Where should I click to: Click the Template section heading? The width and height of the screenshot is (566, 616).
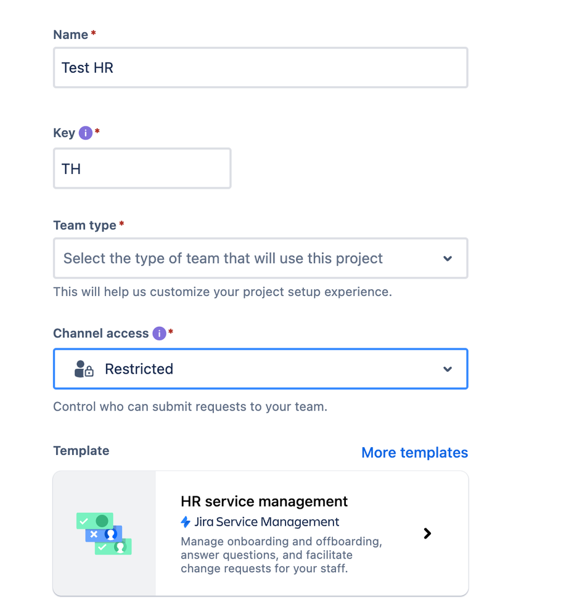point(81,451)
